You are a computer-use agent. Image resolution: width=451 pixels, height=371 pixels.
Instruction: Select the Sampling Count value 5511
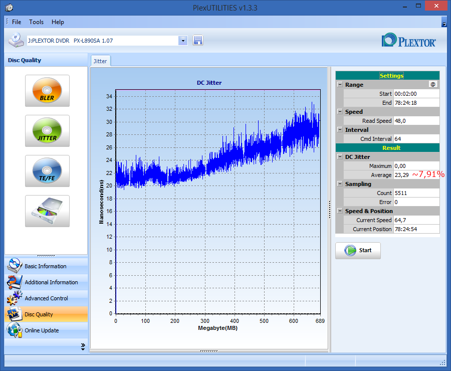pos(416,193)
